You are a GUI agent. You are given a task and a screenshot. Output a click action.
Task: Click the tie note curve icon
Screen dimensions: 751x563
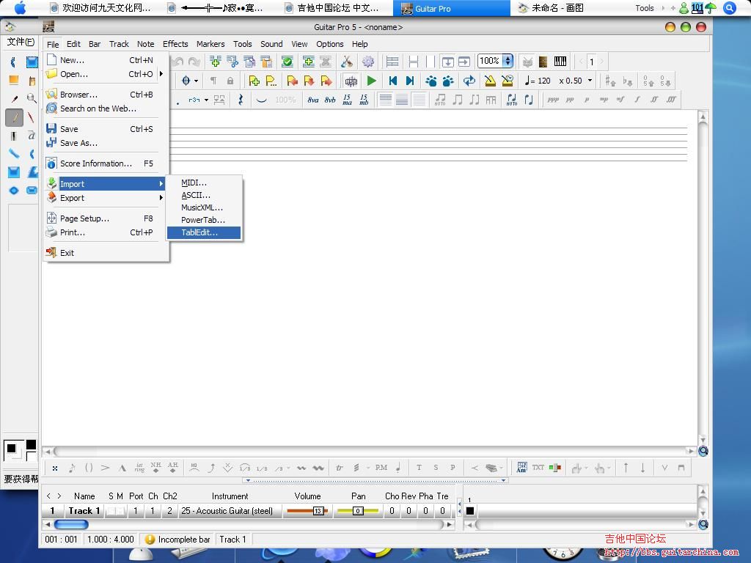tap(261, 100)
